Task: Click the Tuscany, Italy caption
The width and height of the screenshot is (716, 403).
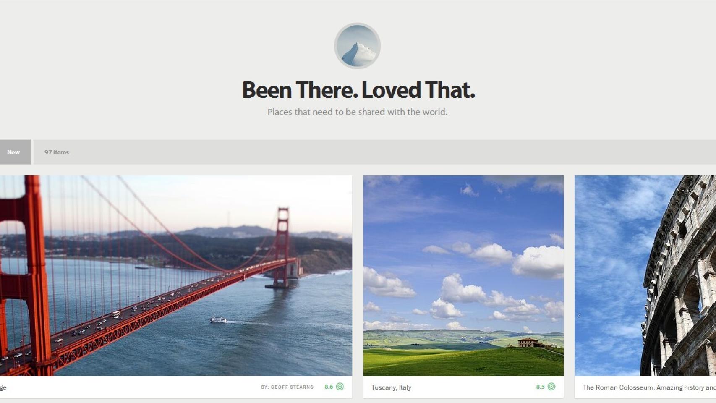Action: point(391,387)
